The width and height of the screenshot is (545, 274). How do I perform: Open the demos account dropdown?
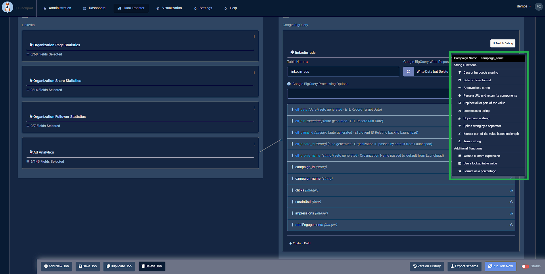pos(524,6)
